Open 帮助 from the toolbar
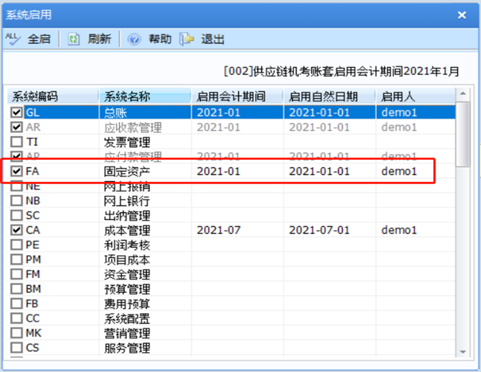This screenshot has height=372, width=481. (160, 39)
